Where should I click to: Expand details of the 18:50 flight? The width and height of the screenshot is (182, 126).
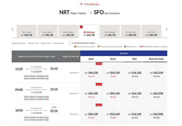[74, 114]
